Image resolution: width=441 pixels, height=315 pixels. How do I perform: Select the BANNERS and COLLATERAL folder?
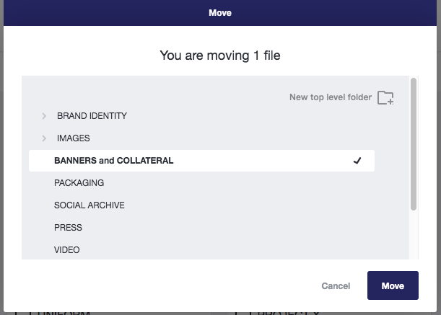point(114,161)
